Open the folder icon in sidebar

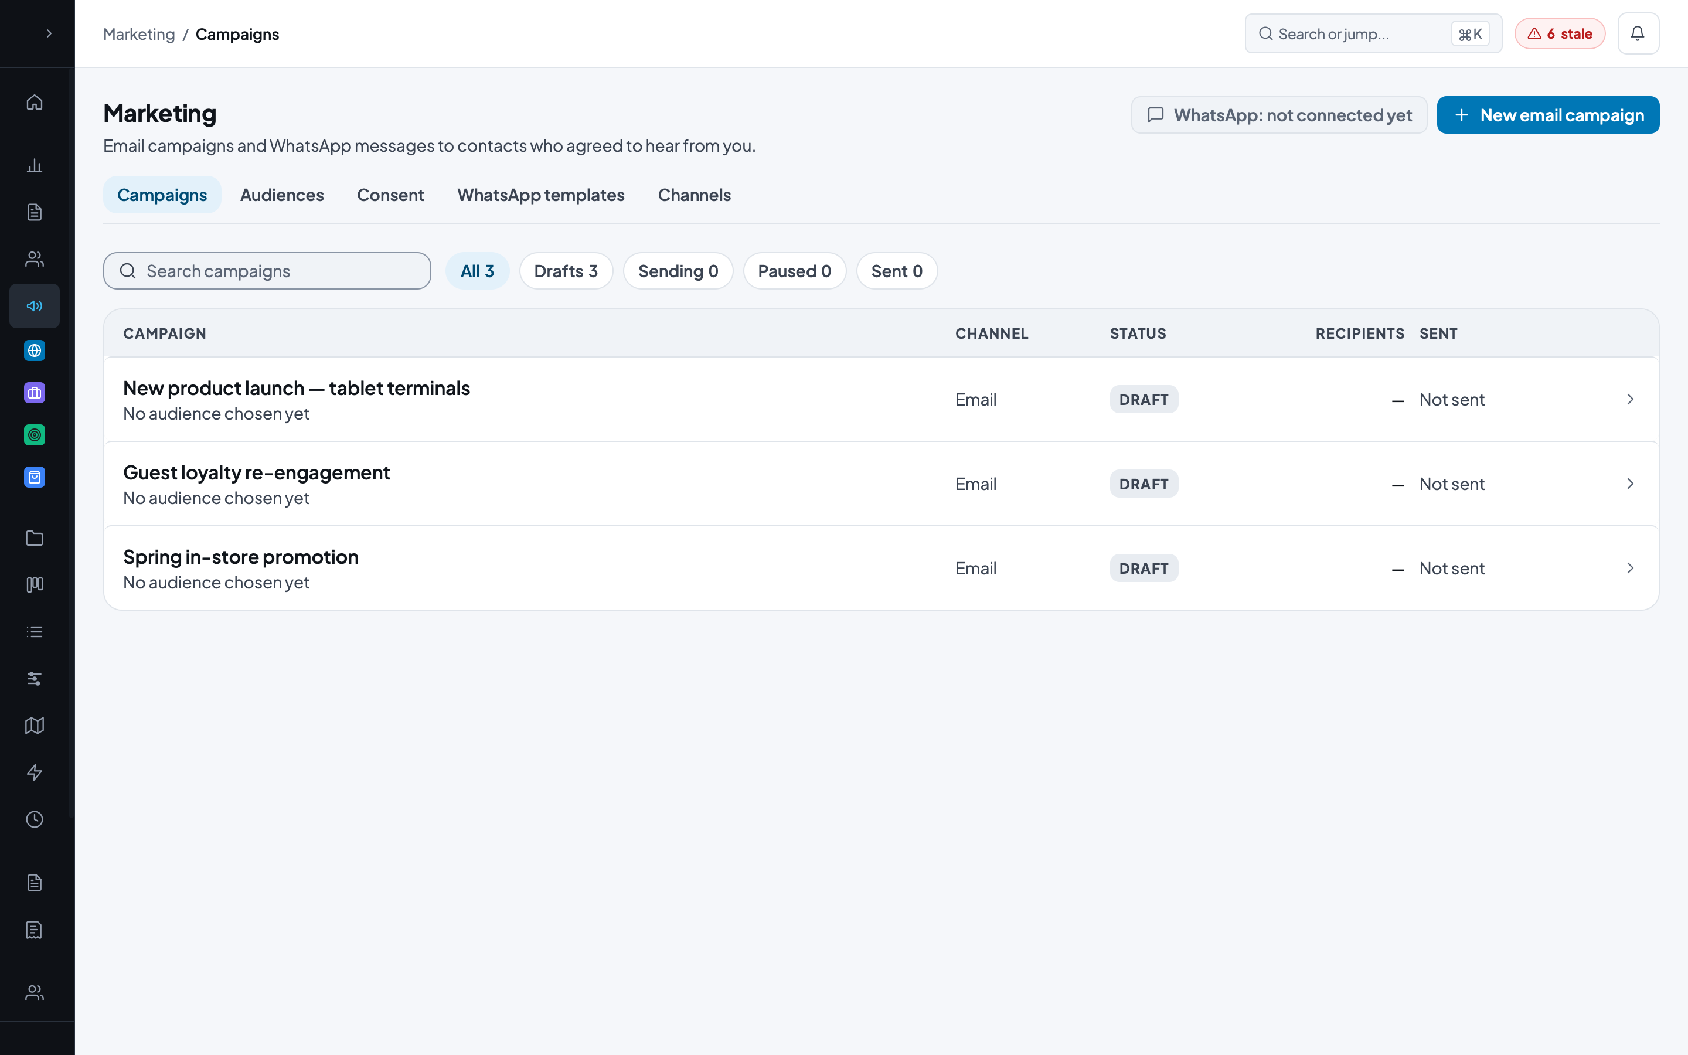pos(34,538)
